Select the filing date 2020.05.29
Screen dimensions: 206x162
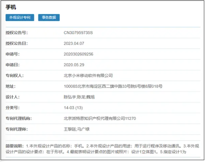click(74, 65)
